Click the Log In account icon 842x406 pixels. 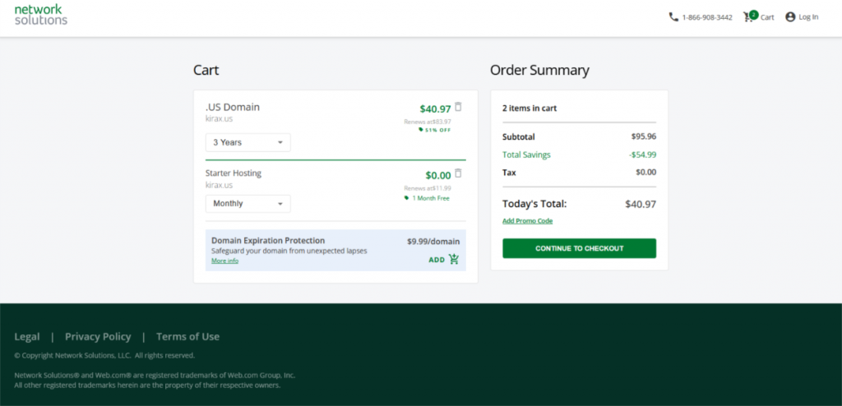click(790, 16)
